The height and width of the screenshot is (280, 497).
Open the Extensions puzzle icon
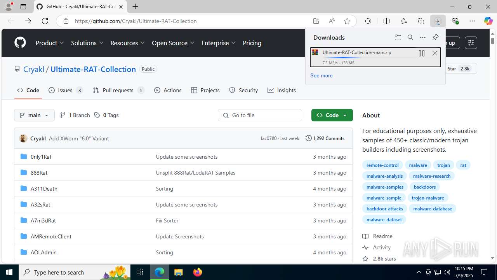[x=368, y=21]
